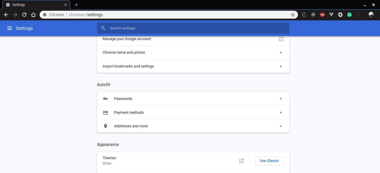
Task: Open the Vue devtools extension icon
Action: (x=331, y=14)
